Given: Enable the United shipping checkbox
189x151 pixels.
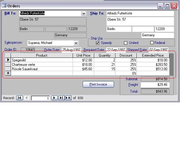Looking at the screenshot, I should 126,43.
